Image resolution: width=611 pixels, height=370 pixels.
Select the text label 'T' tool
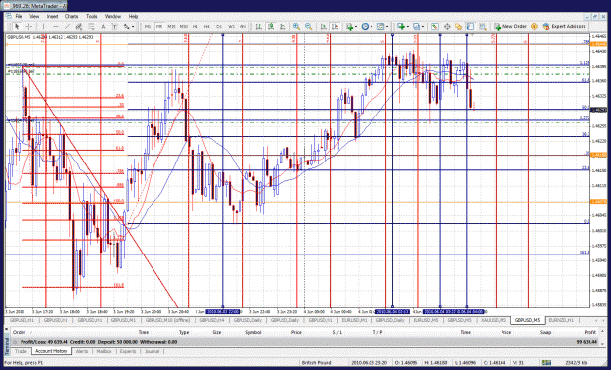(115, 27)
